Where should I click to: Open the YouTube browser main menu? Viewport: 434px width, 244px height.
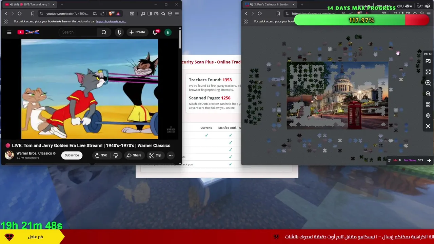click(x=177, y=14)
